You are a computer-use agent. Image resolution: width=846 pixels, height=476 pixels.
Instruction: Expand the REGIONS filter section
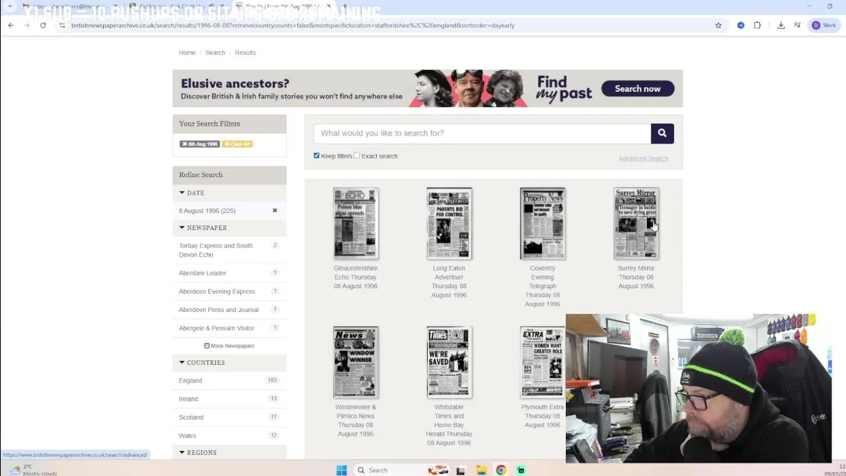(x=198, y=453)
